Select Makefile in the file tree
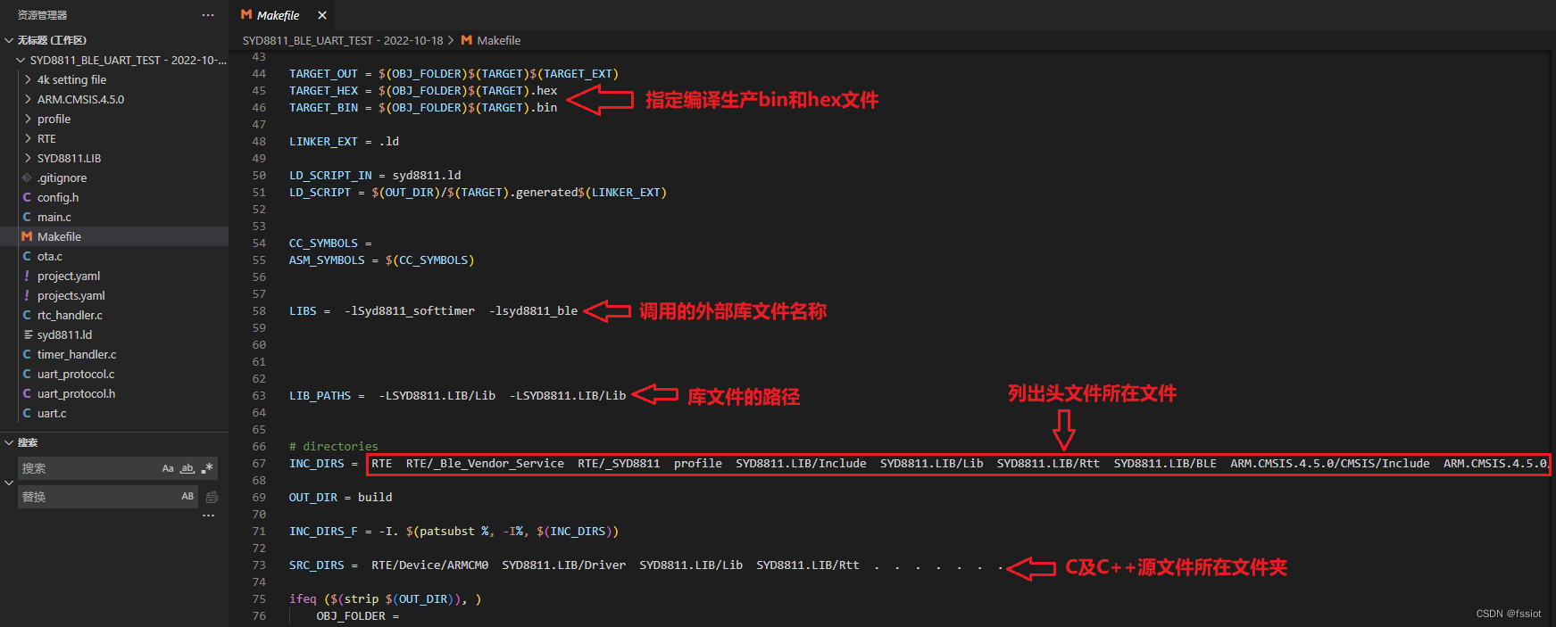The image size is (1556, 627). pos(114,236)
